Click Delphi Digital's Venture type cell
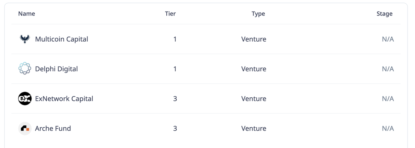Screen dimensions: 415x148 tap(254, 69)
